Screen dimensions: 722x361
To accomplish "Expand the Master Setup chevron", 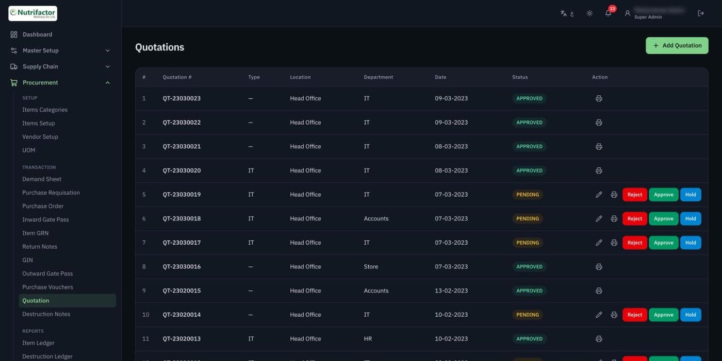I will [x=107, y=50].
